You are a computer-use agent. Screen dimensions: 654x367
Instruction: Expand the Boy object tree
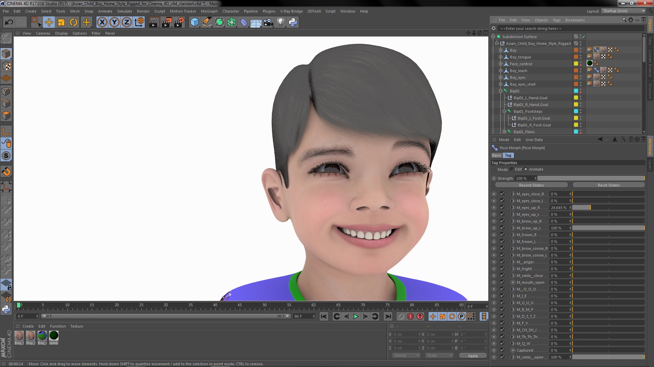501,50
